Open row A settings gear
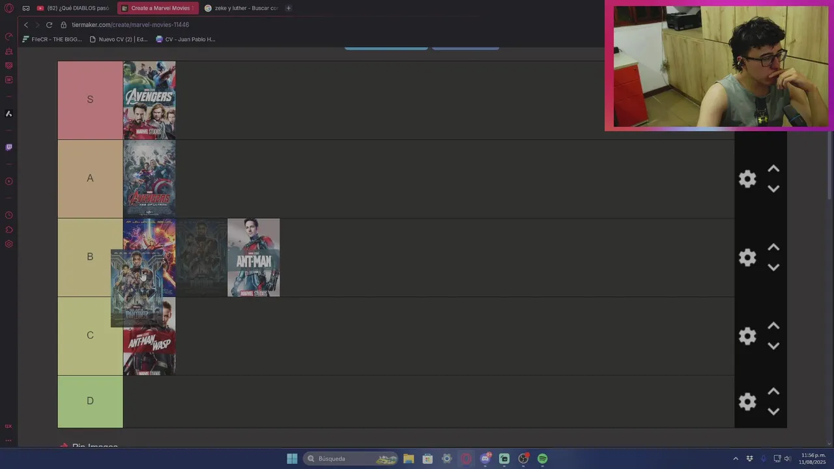The height and width of the screenshot is (469, 834). pos(747,178)
